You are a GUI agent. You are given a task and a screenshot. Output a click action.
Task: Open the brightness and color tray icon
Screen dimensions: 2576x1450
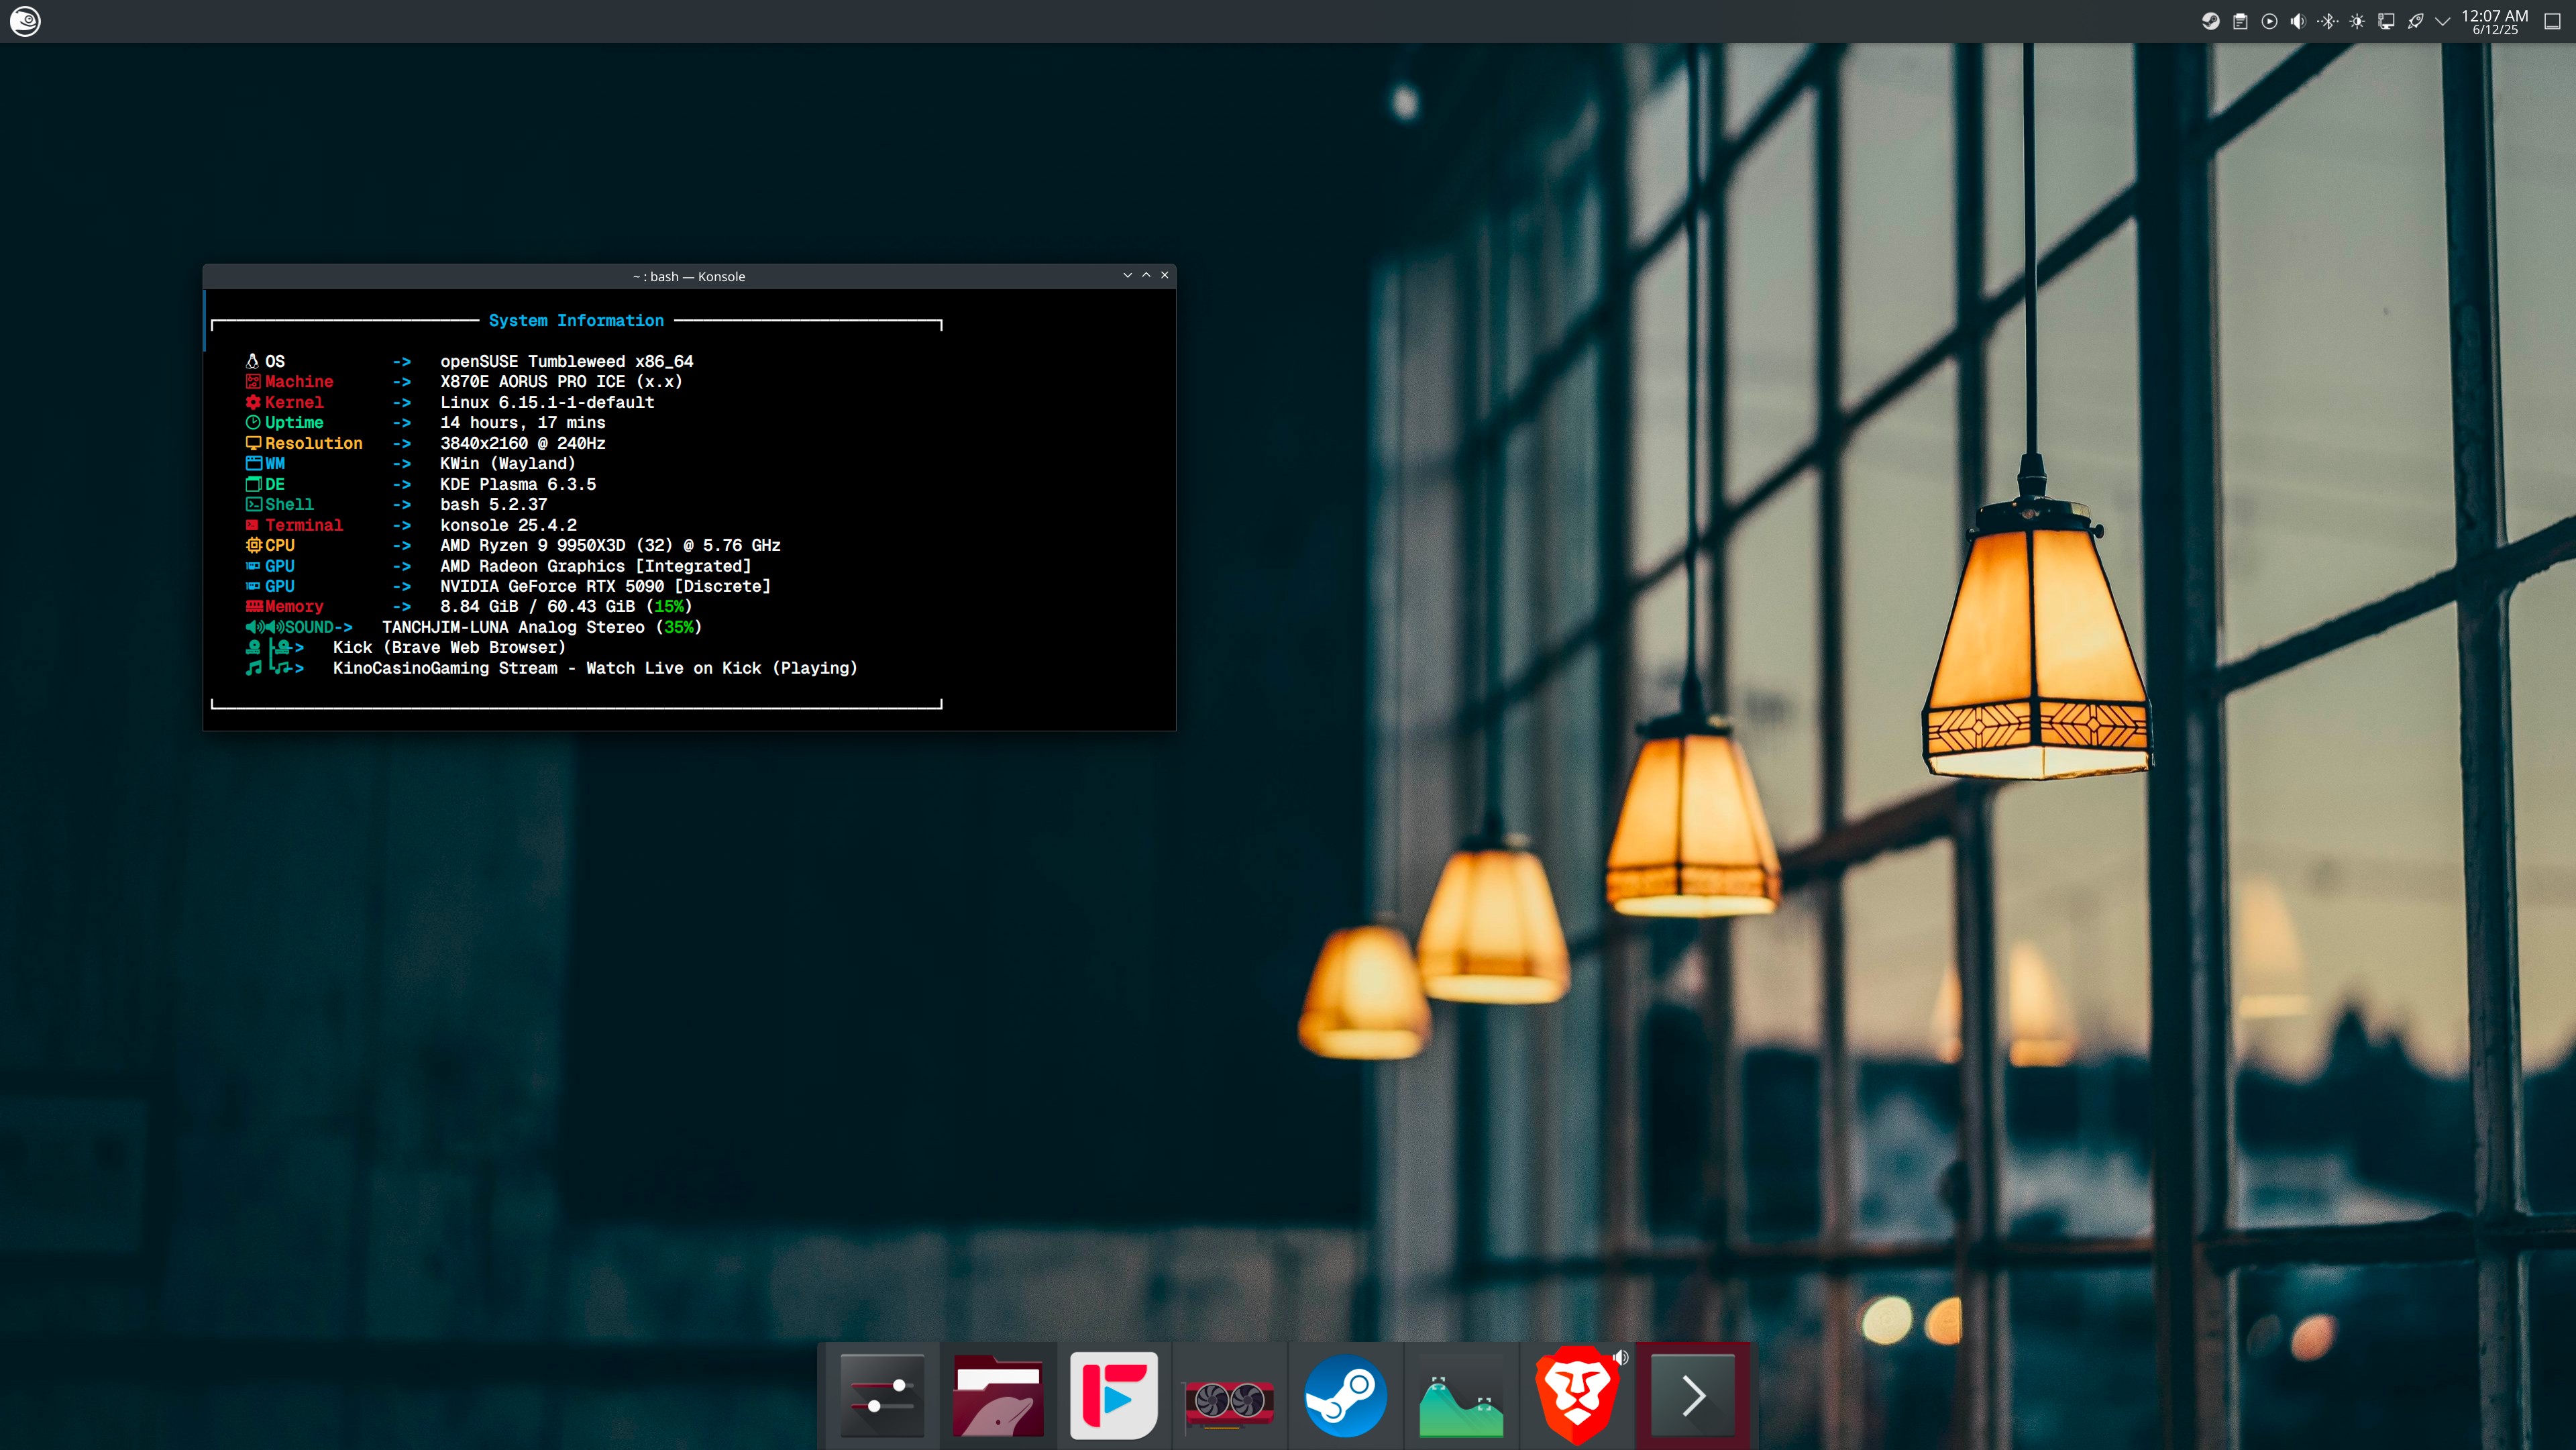pos(2357,21)
